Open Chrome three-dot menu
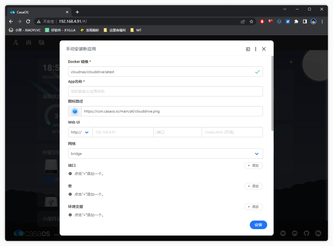This screenshot has width=333, height=246. (x=322, y=21)
